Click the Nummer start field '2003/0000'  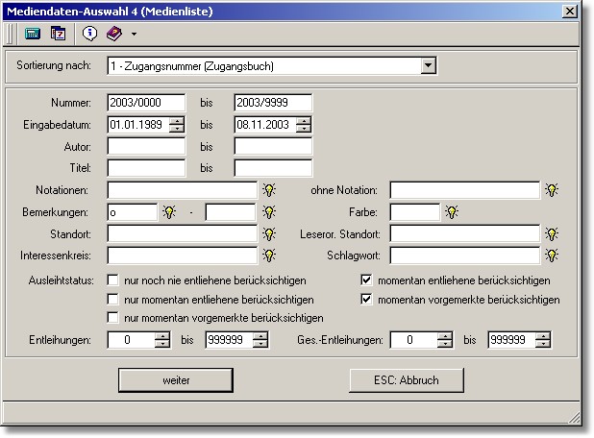(x=146, y=103)
